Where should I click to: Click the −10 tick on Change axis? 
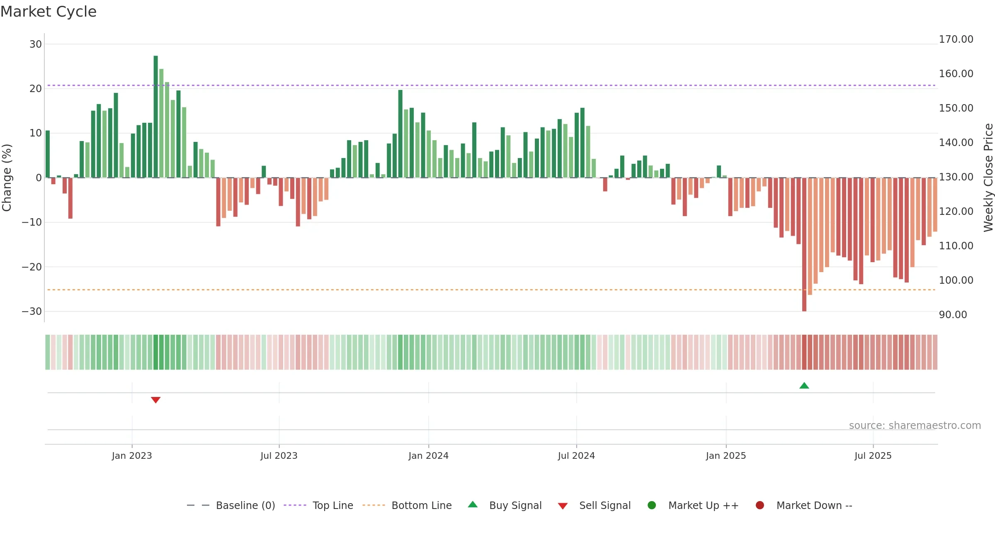(32, 222)
